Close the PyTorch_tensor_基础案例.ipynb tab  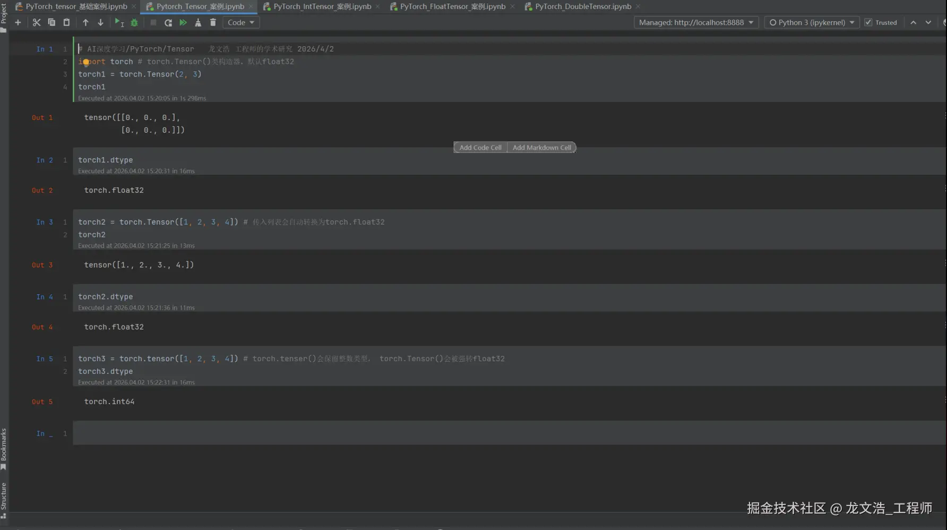coord(134,6)
